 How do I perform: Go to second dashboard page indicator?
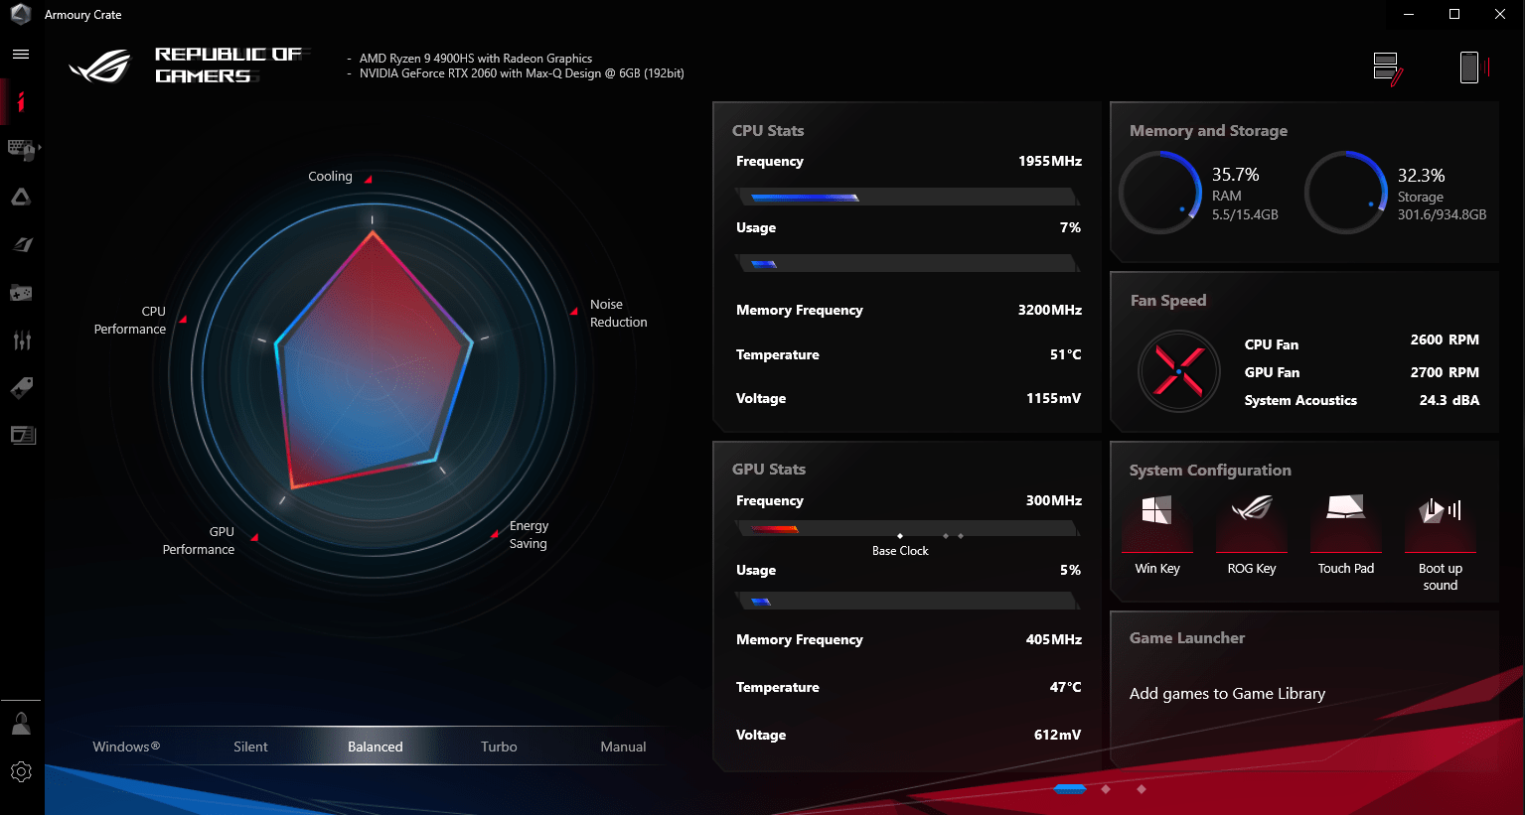click(1106, 789)
